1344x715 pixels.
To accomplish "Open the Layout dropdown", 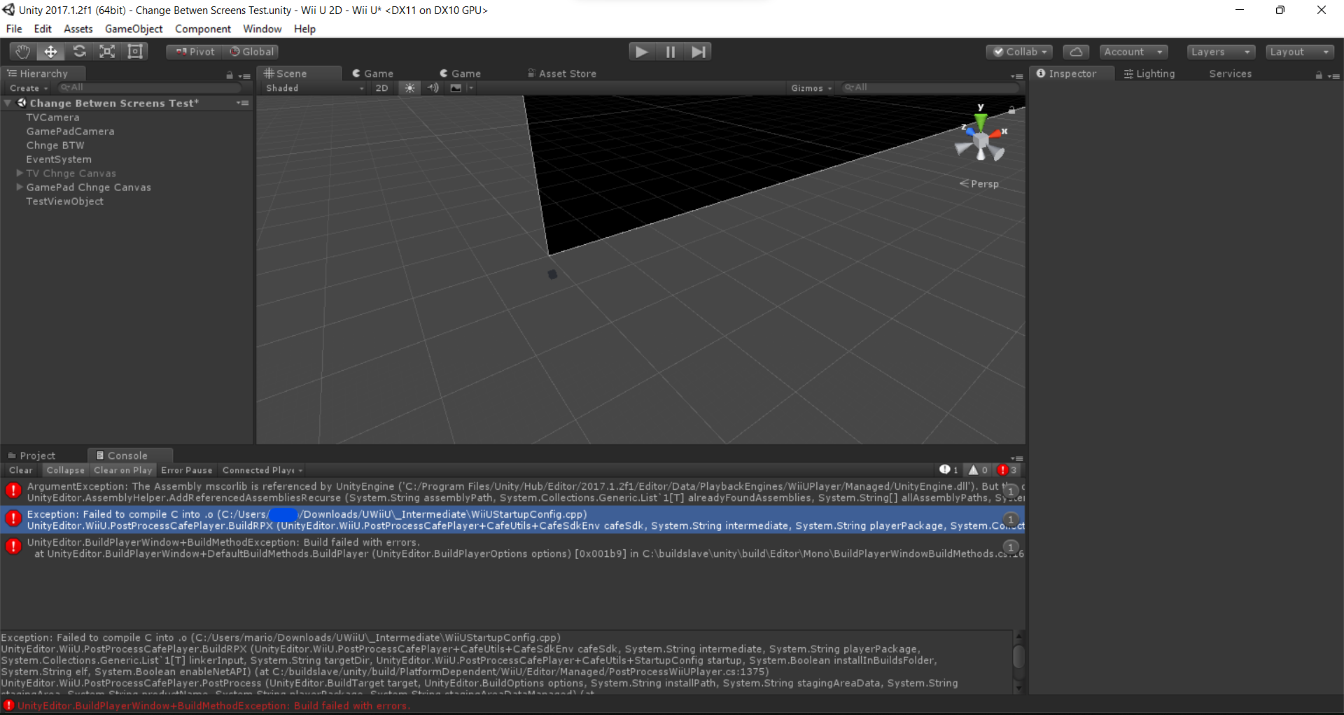I will (x=1300, y=52).
